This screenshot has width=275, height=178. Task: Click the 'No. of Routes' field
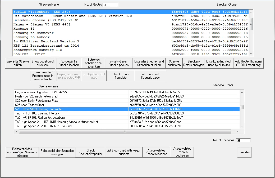[111, 5]
